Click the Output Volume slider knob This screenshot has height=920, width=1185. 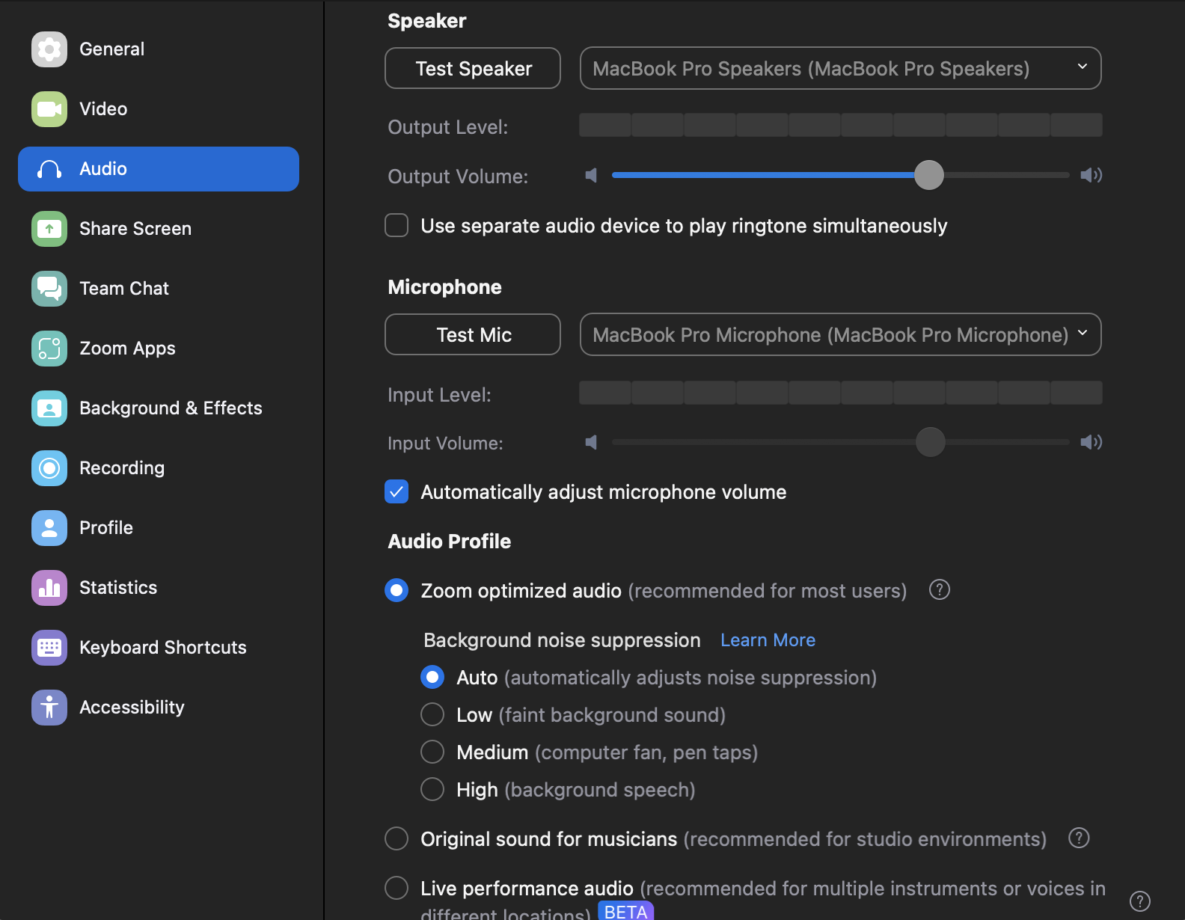pyautogui.click(x=929, y=175)
